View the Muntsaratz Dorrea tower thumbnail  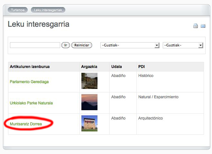(89, 123)
